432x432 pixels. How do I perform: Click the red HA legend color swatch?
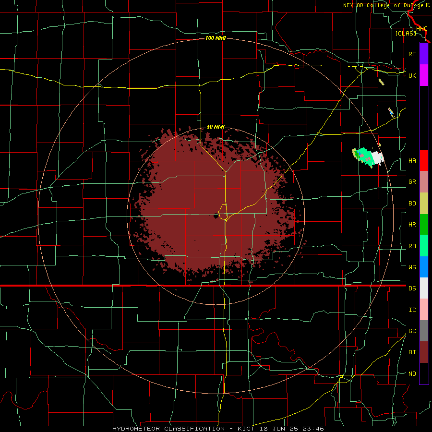pos(424,160)
